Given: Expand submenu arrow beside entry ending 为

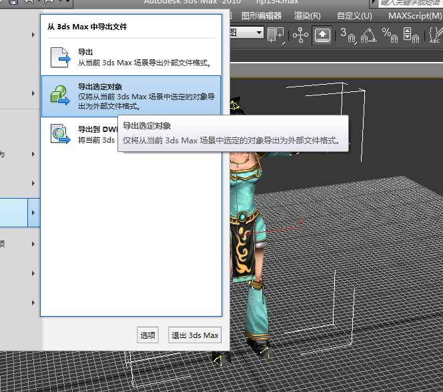Looking at the screenshot, I should pos(33,154).
